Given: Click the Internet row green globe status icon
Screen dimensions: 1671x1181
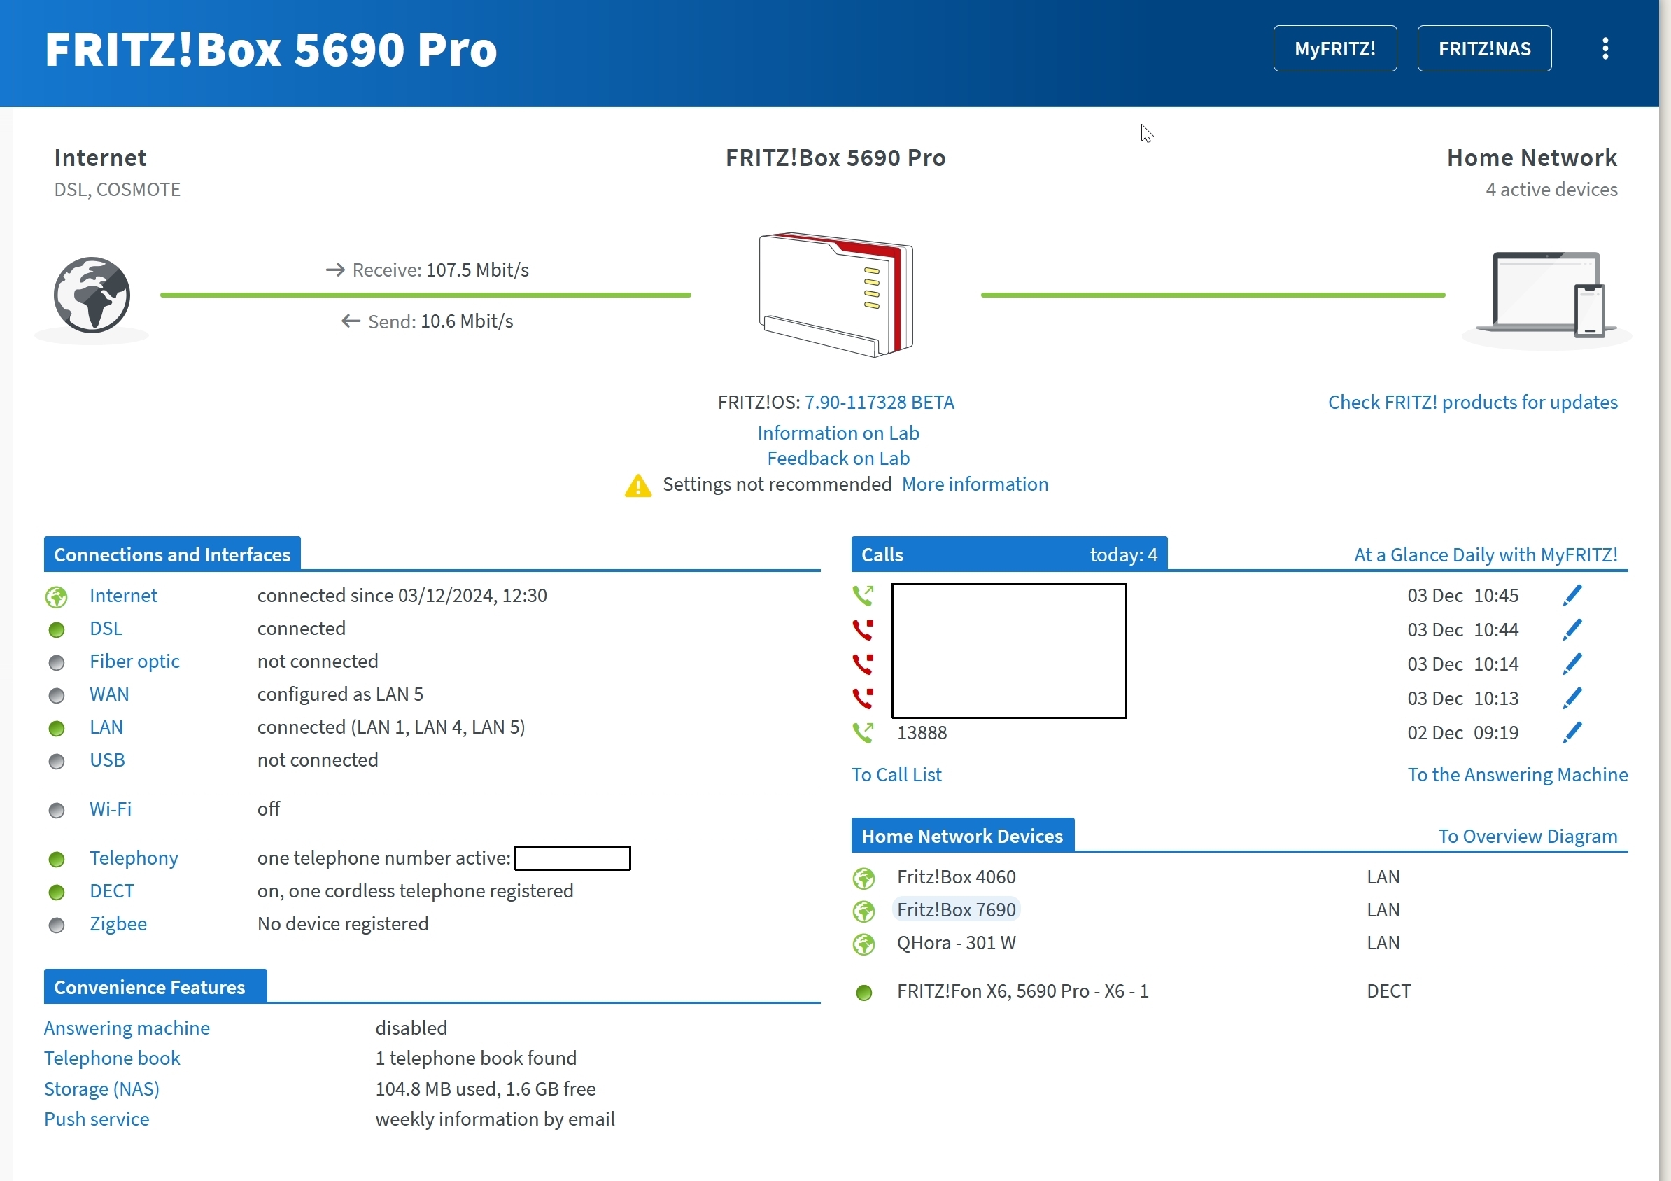Looking at the screenshot, I should 56,597.
